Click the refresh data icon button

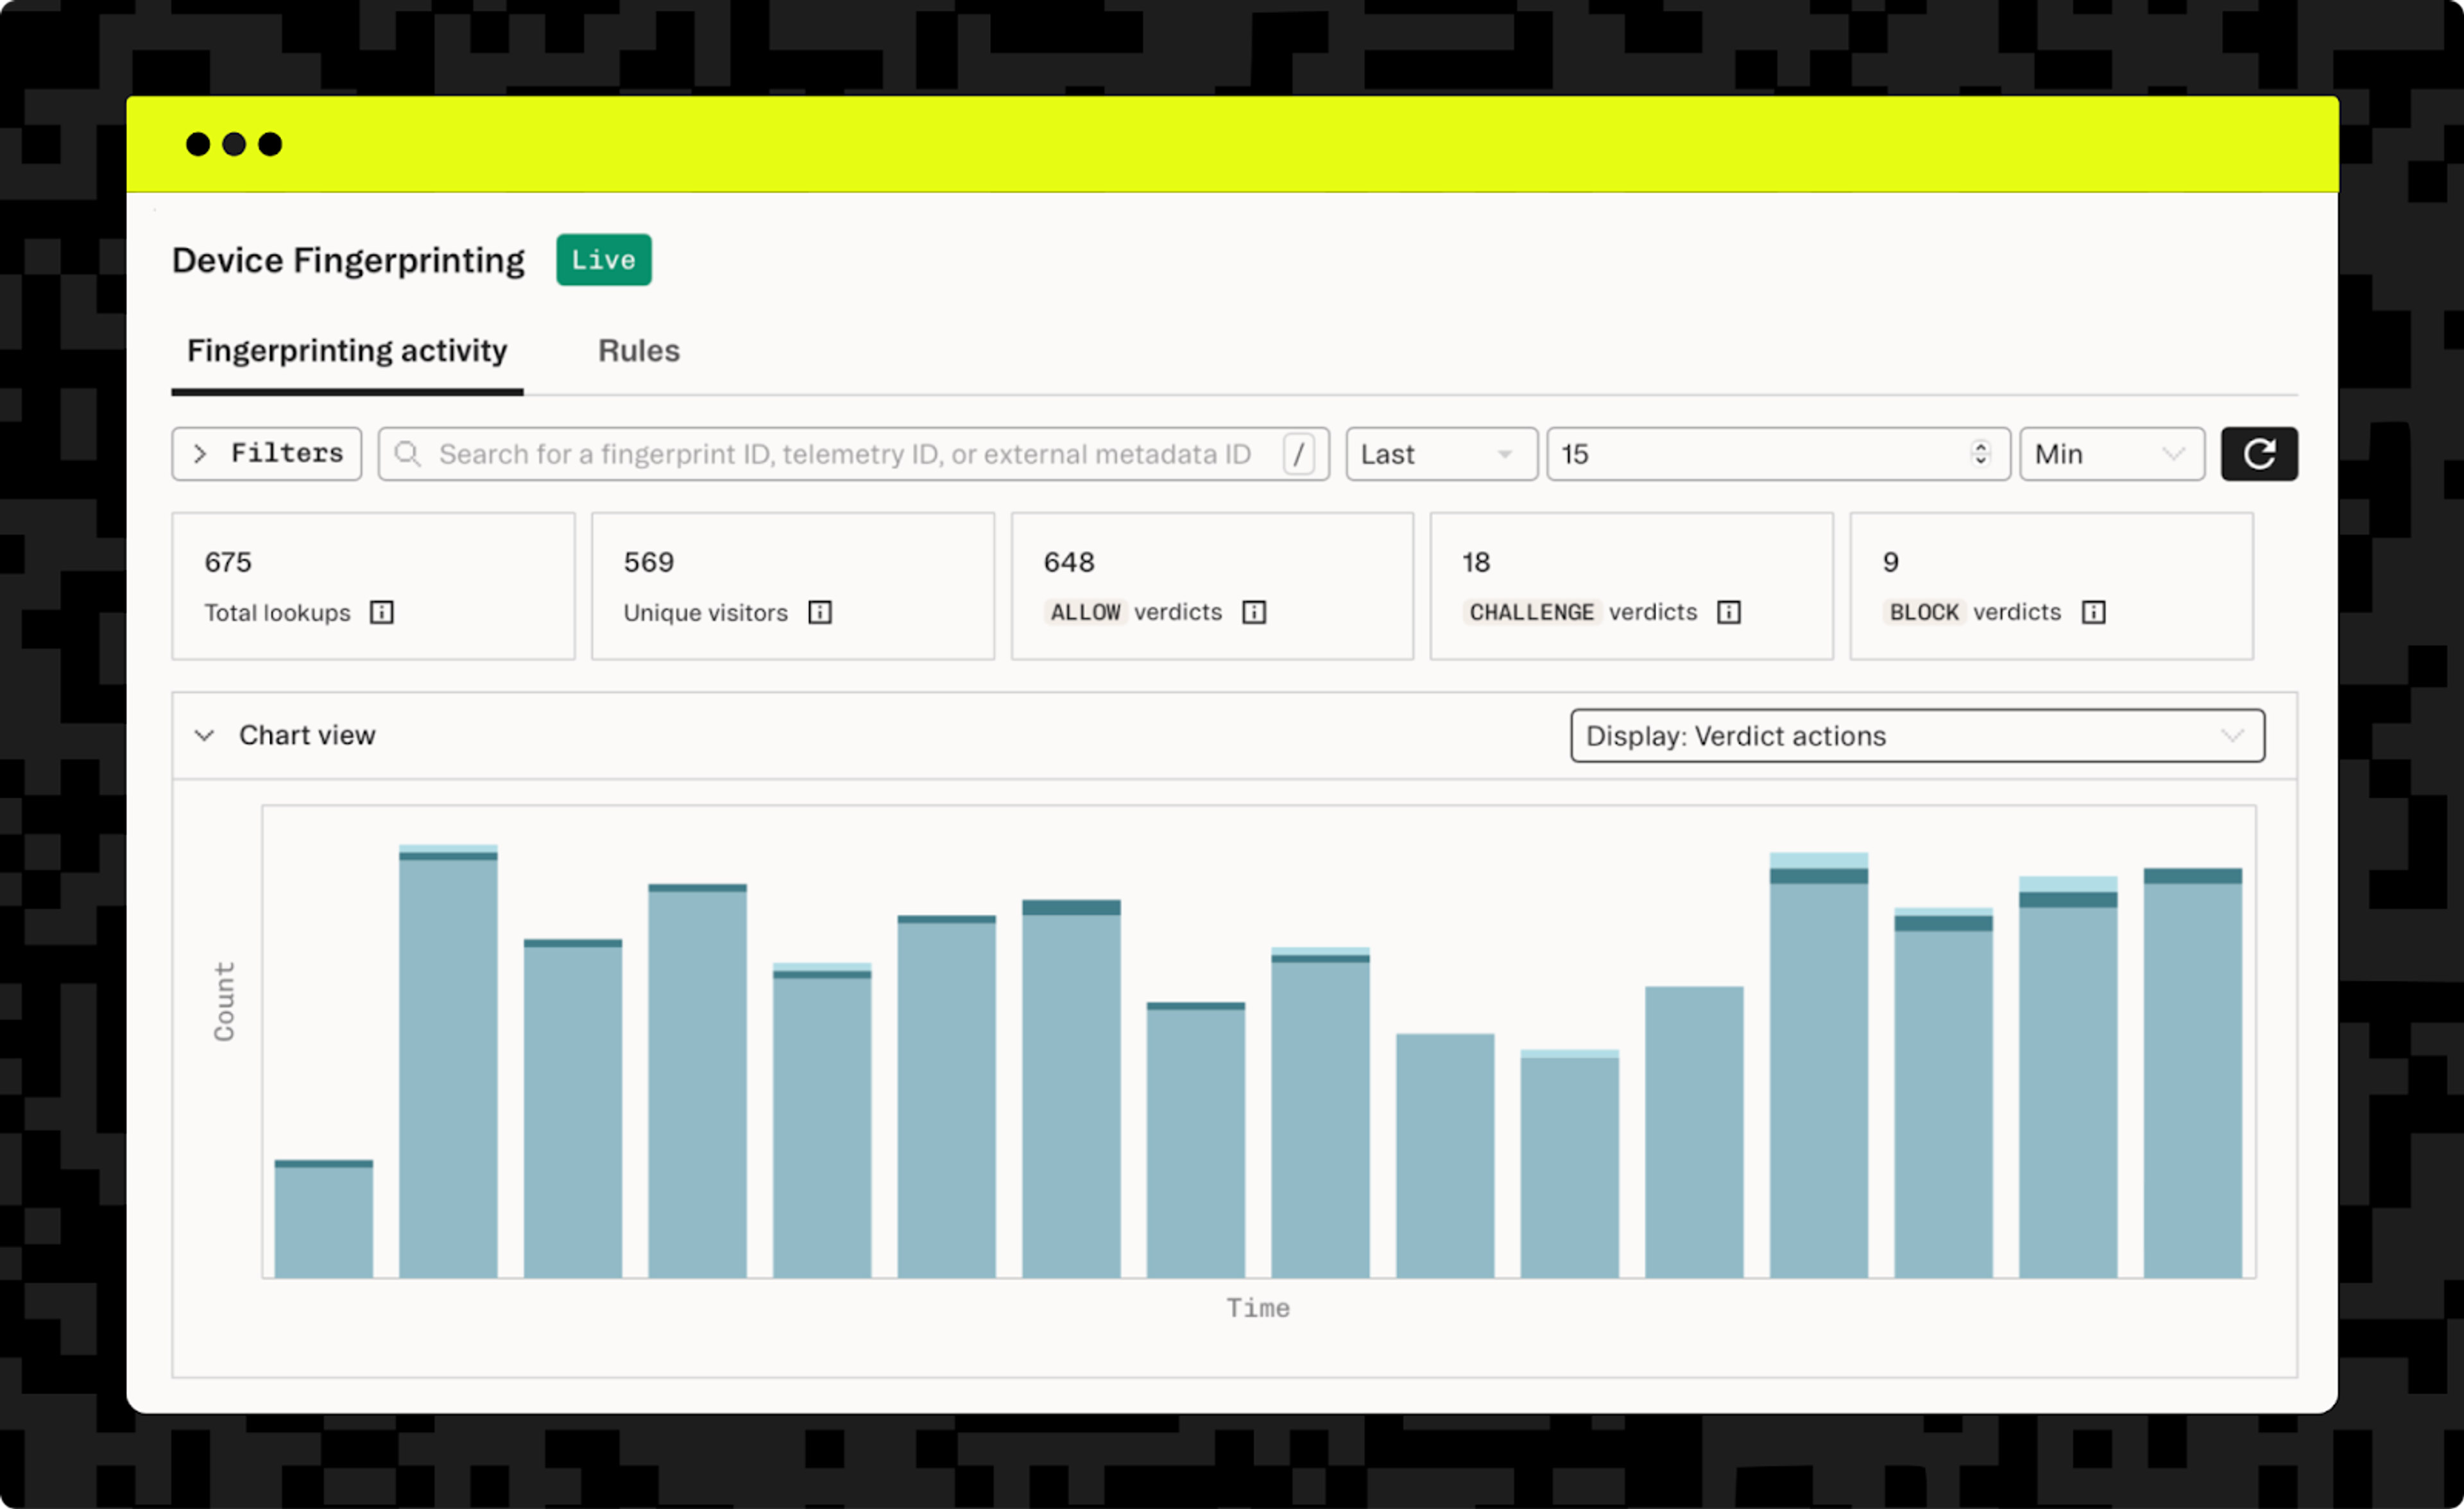(x=2259, y=454)
